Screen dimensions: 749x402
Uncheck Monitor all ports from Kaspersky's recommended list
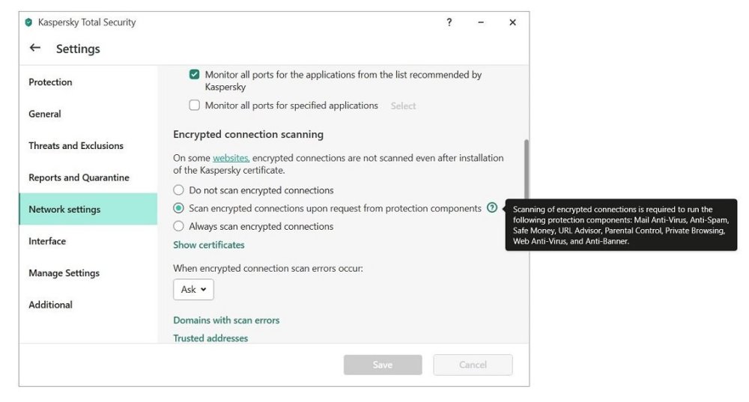[x=195, y=75]
